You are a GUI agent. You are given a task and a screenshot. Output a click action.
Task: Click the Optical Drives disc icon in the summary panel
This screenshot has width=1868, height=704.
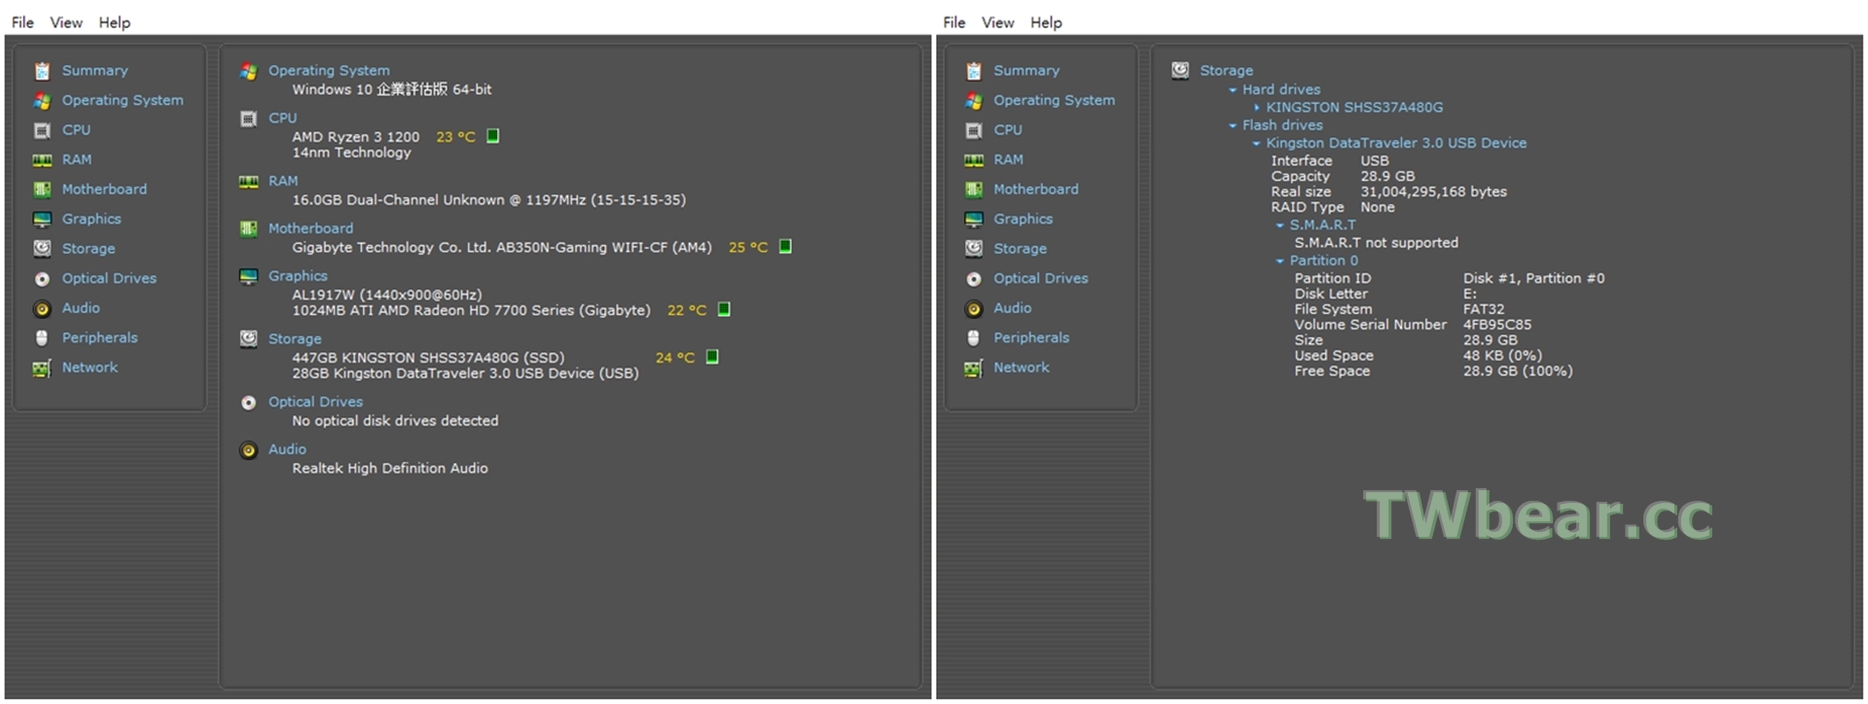(x=248, y=403)
